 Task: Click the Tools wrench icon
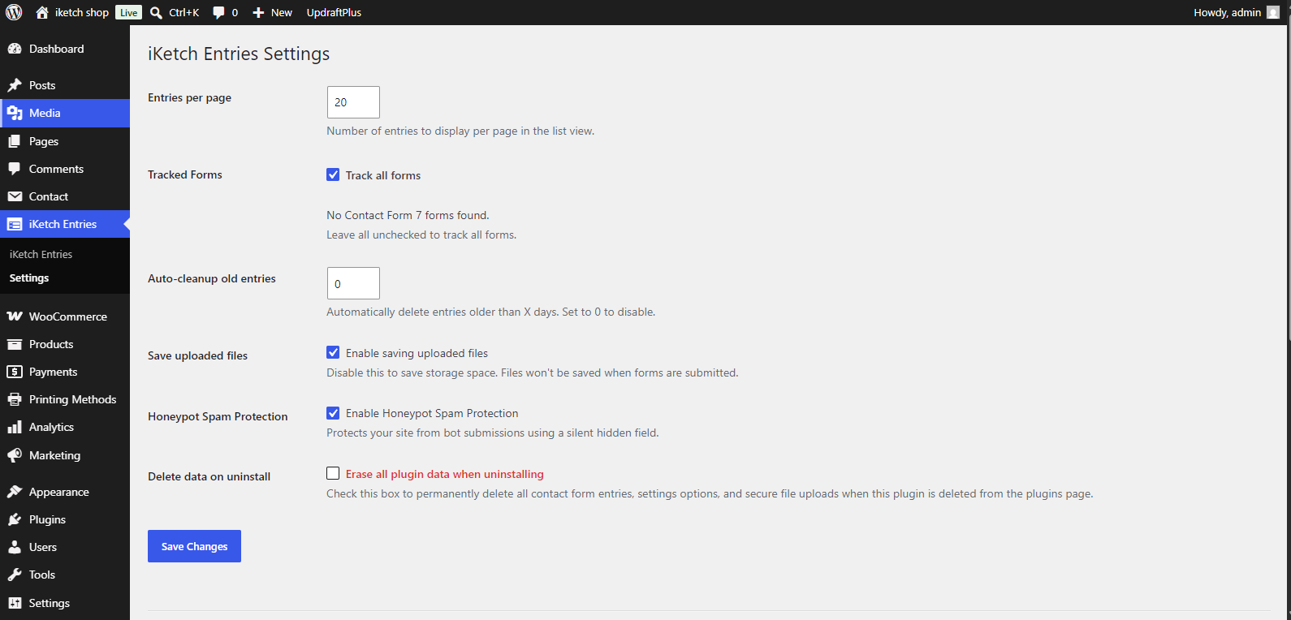click(15, 575)
